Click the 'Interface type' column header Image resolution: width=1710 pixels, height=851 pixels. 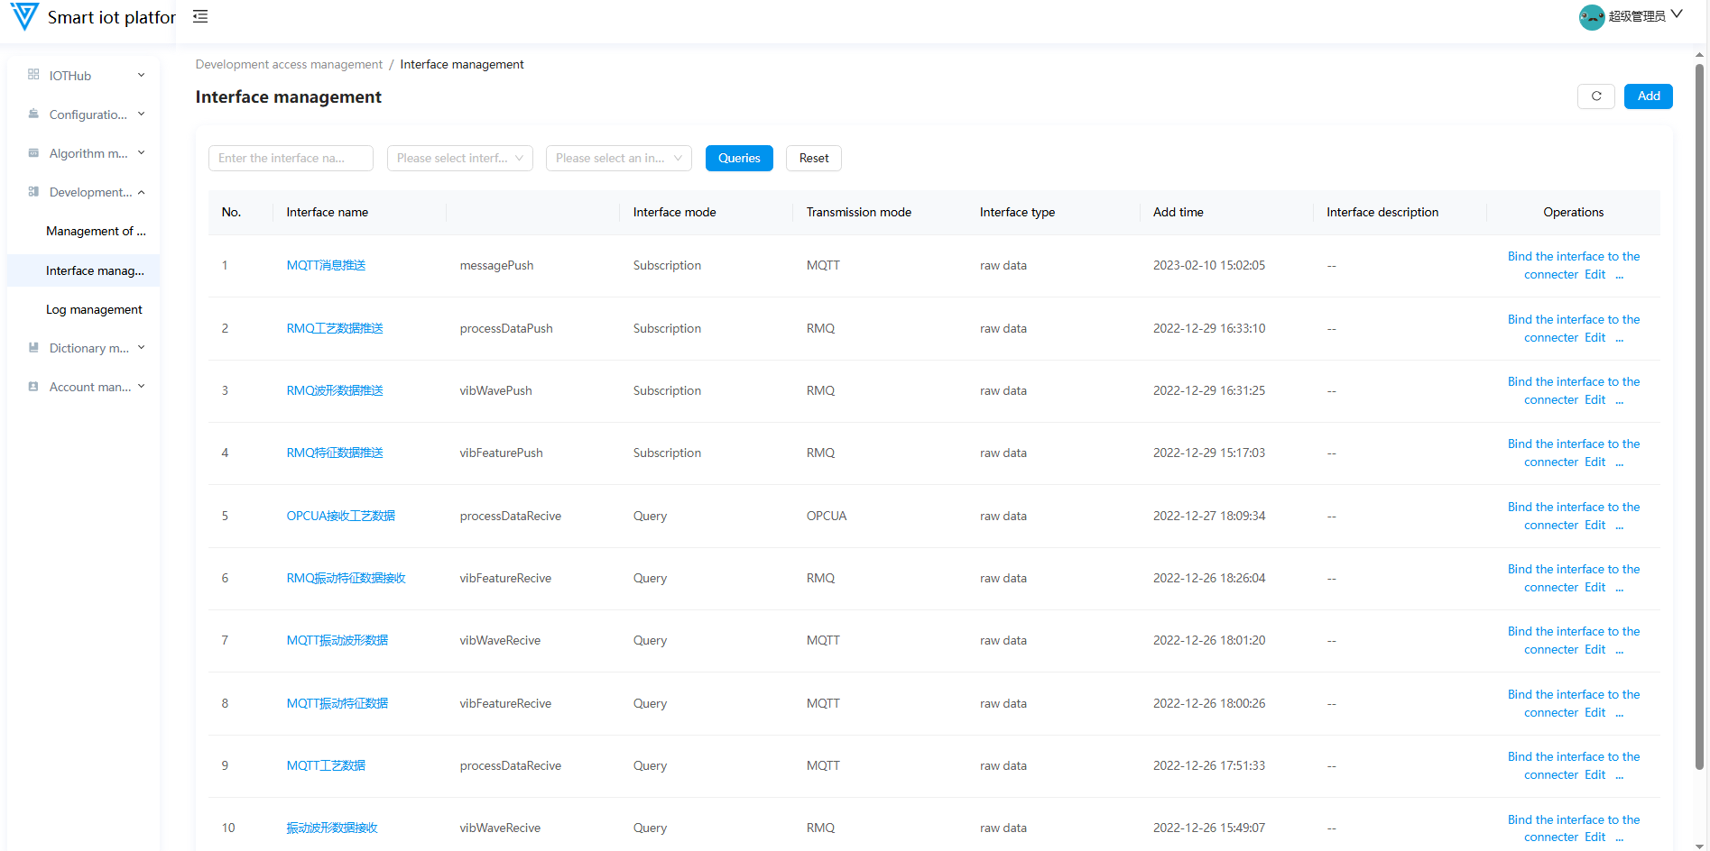point(1017,212)
